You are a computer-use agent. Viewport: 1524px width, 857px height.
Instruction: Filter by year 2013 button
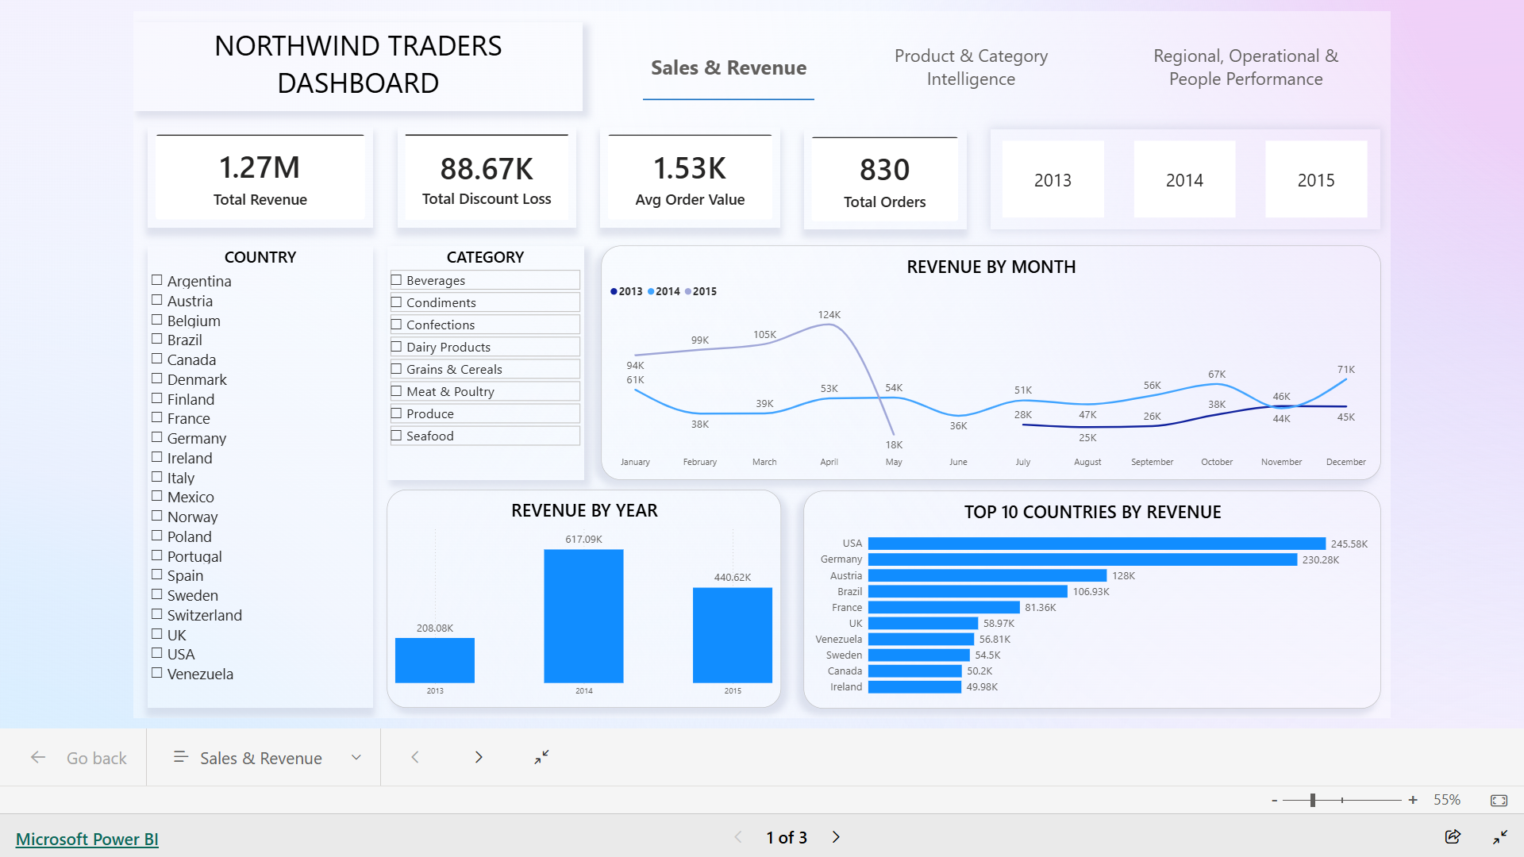[x=1053, y=180]
